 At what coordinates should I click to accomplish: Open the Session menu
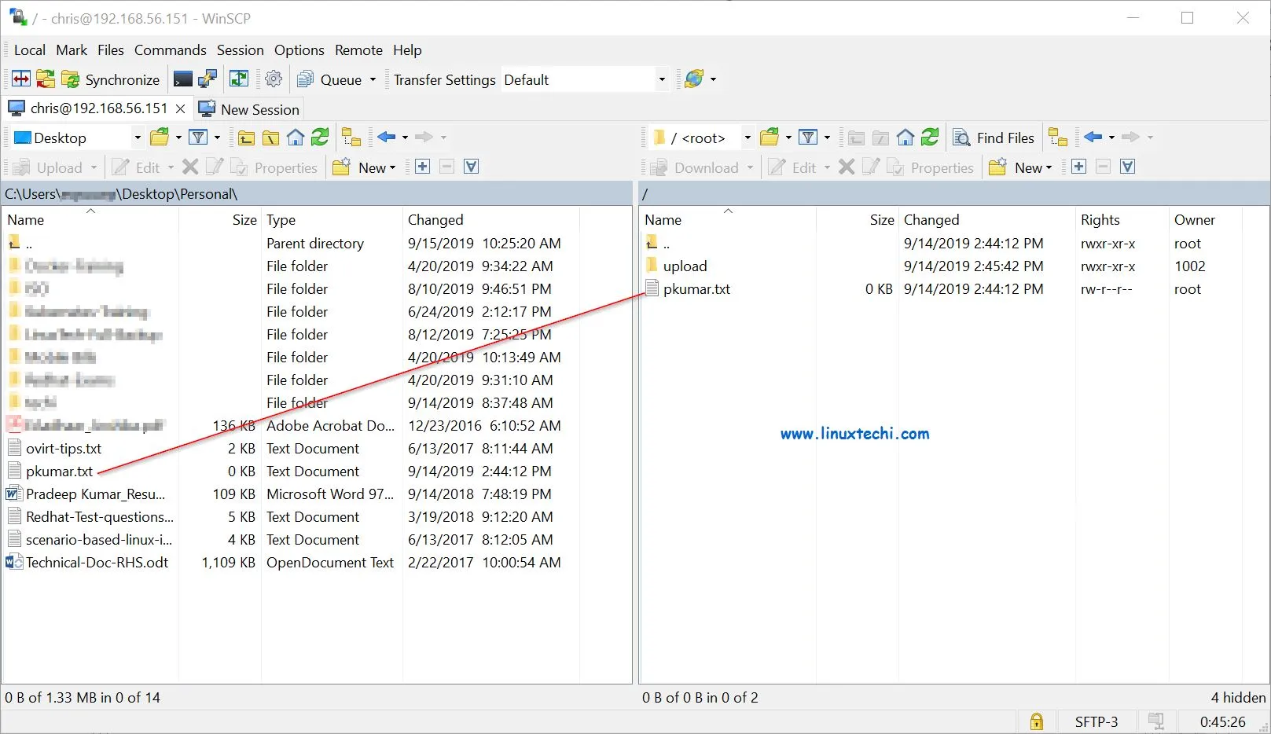tap(240, 50)
